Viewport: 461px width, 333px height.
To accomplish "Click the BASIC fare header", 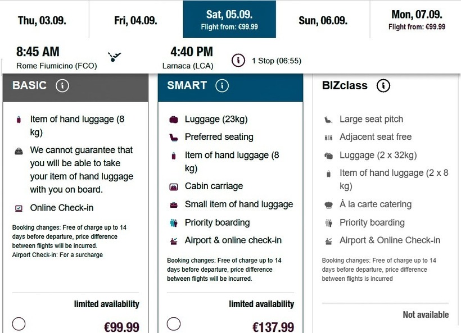I will click(x=30, y=86).
